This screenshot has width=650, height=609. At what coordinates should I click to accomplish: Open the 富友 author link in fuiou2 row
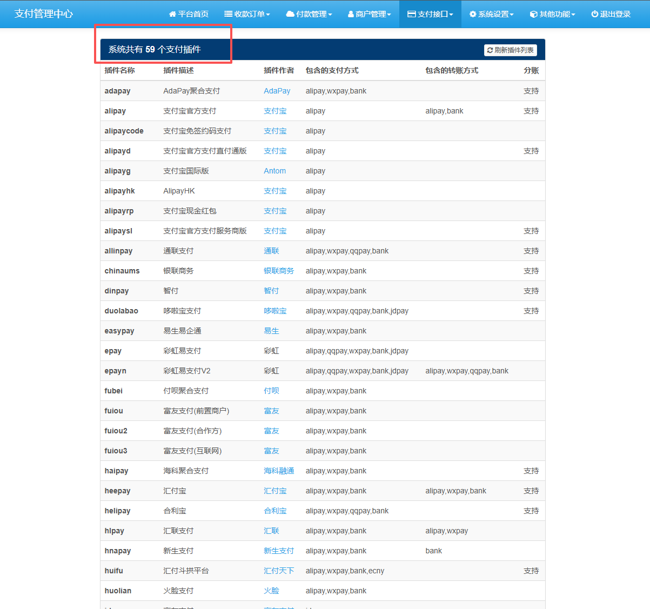click(271, 431)
